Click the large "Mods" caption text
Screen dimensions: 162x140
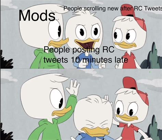(37, 15)
